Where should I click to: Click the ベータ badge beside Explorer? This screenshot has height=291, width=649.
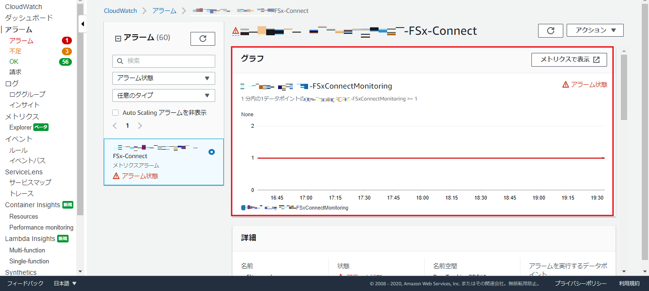41,127
